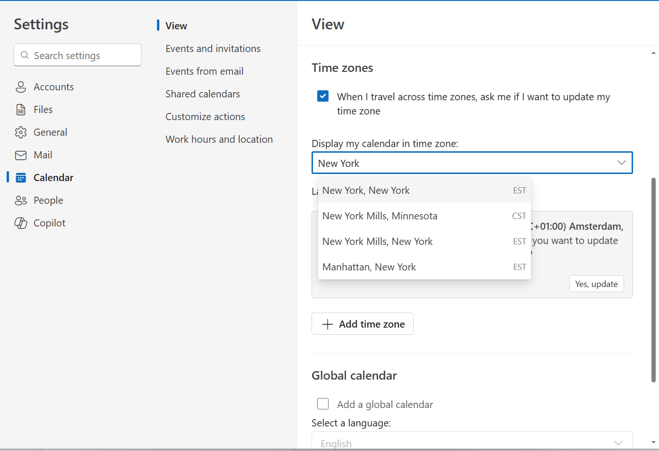Click the scrollbar down arrow

click(653, 442)
